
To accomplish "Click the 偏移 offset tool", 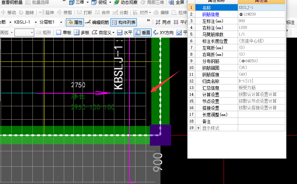I will point(161,12).
